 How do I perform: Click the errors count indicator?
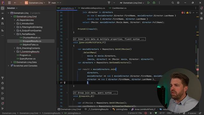183,13
